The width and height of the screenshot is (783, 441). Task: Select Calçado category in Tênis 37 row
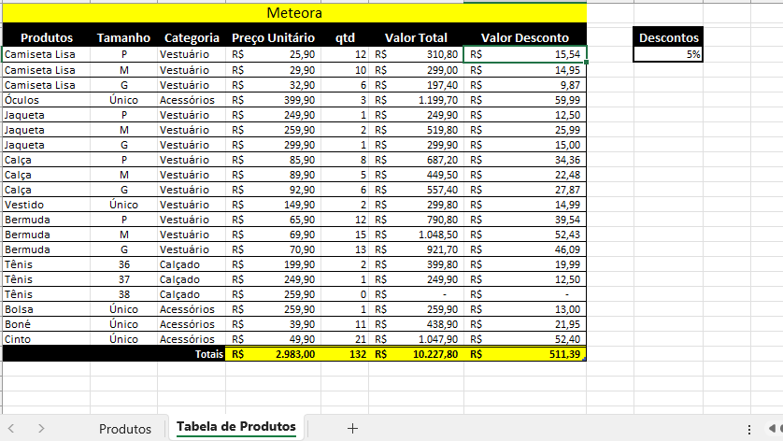(x=192, y=279)
